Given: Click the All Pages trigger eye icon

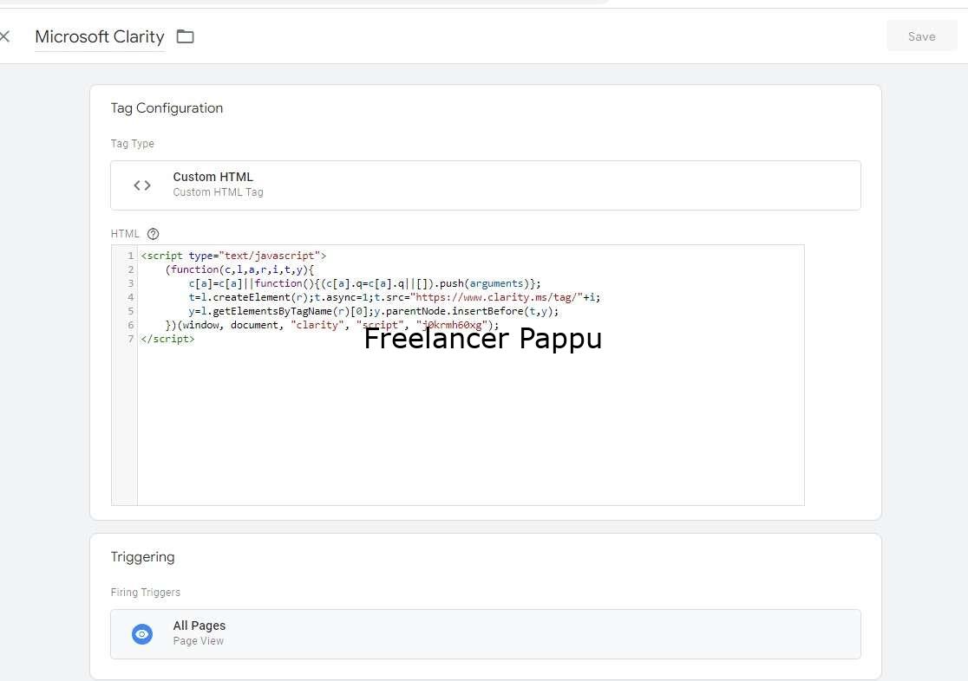Looking at the screenshot, I should coord(142,634).
